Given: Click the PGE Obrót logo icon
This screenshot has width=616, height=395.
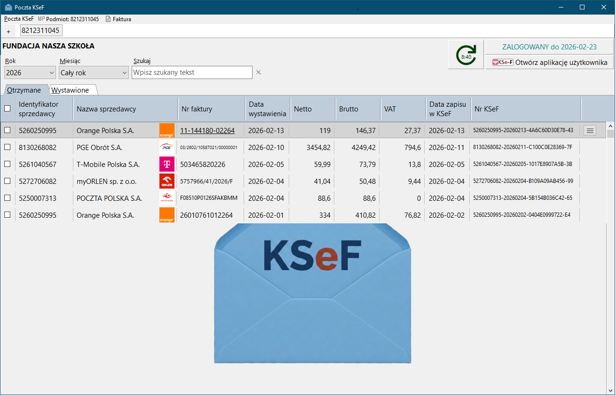Looking at the screenshot, I should [x=167, y=148].
